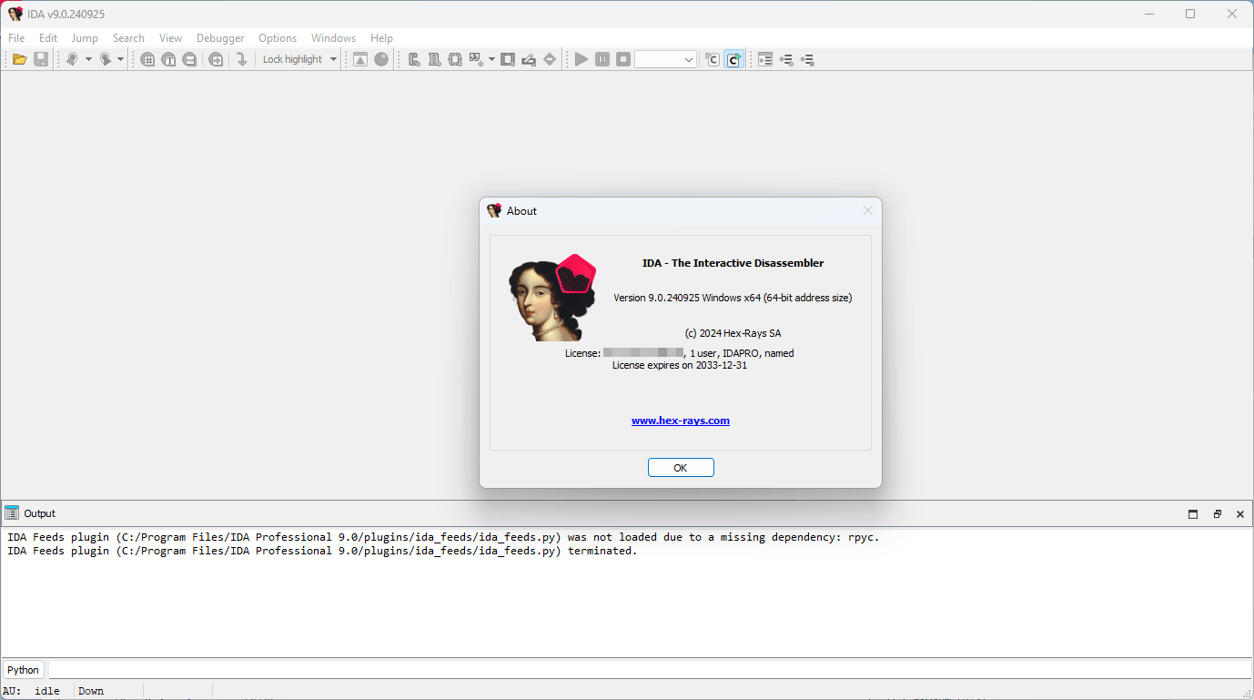Click the "Down" status bar entry

[x=91, y=691]
